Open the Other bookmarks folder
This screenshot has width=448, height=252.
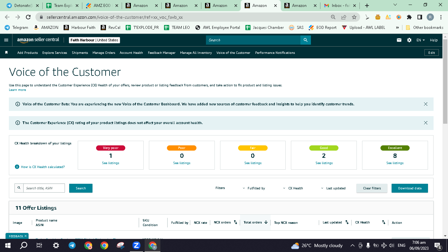[424, 28]
